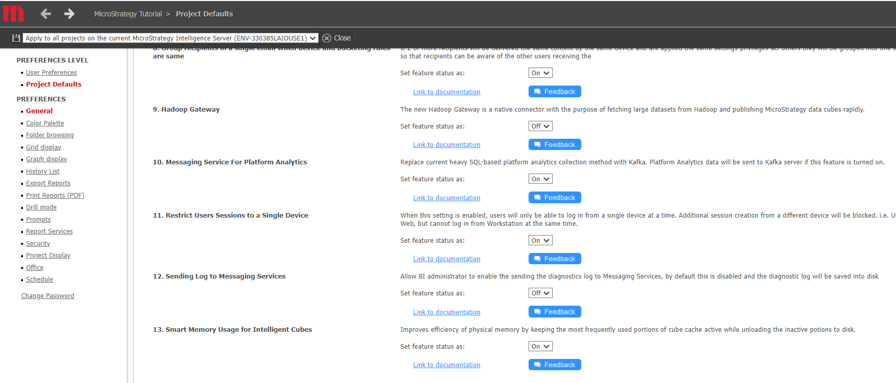This screenshot has height=383, width=896.
Task: Open Security preferences section
Action: tap(38, 244)
